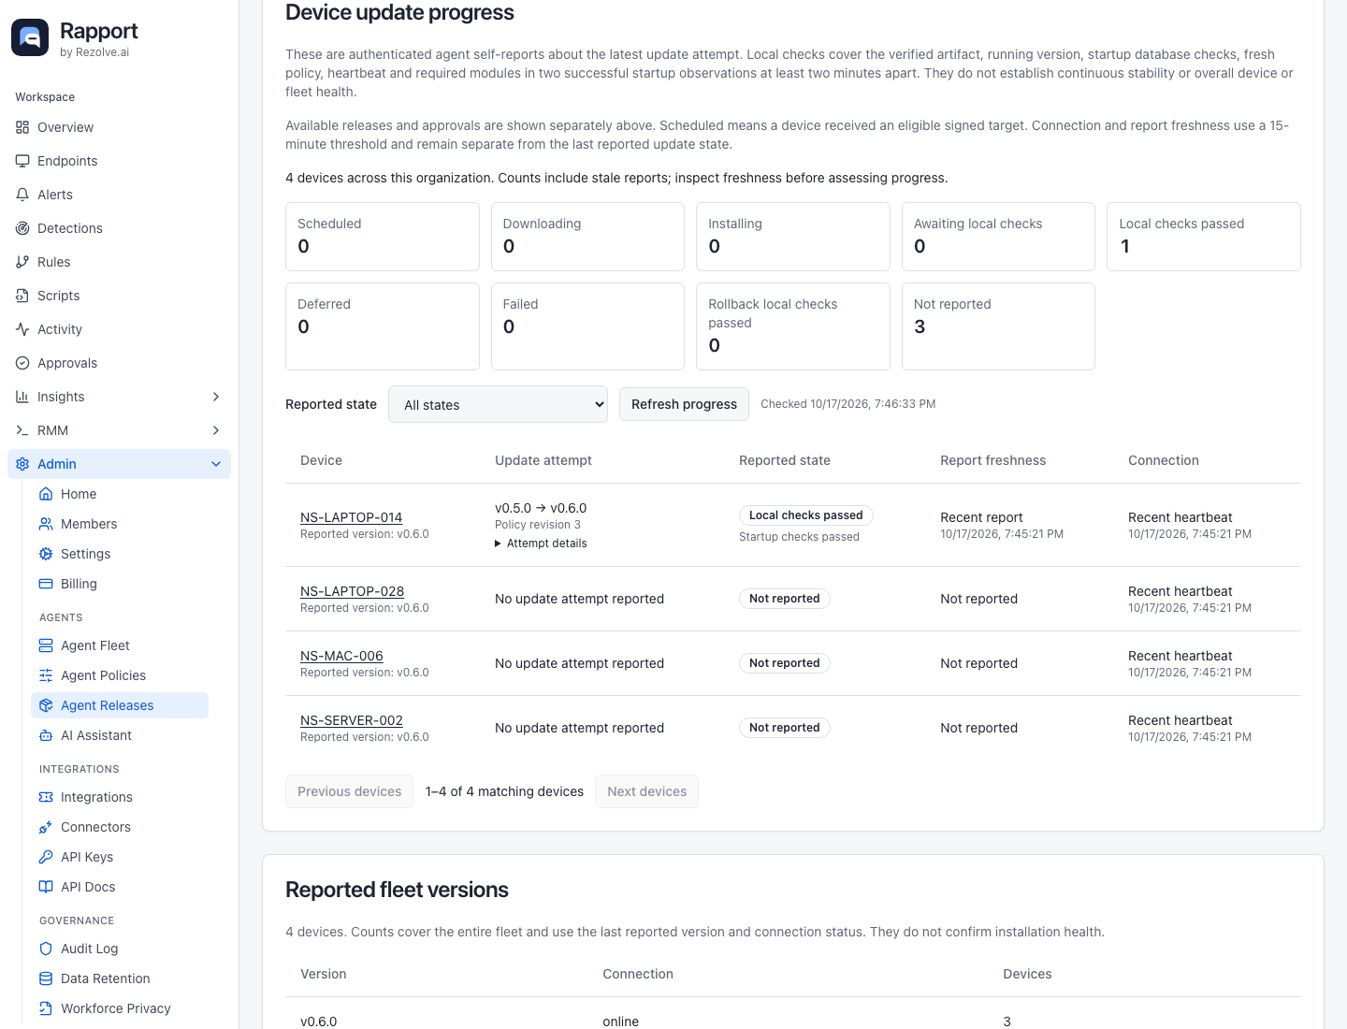The width and height of the screenshot is (1347, 1029).
Task: Click the Endpoints monitor icon
Action: [22, 161]
